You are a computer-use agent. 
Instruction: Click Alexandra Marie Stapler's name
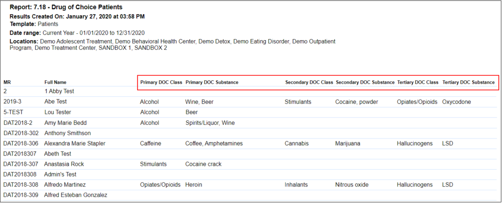[75, 144]
